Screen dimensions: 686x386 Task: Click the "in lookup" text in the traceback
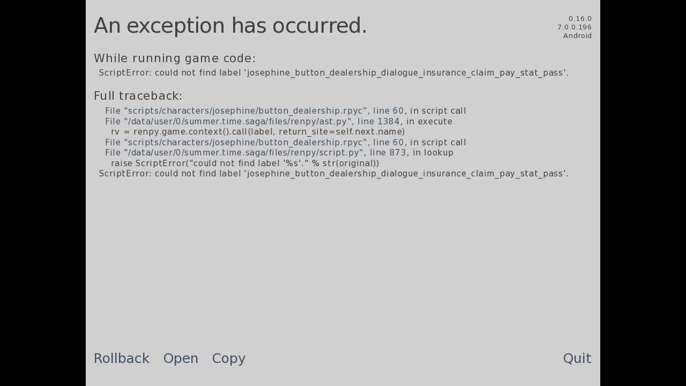pos(430,153)
